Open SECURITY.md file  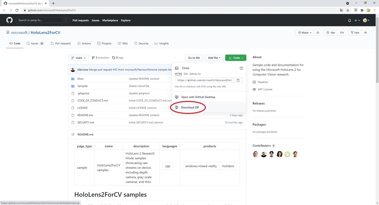point(86,122)
